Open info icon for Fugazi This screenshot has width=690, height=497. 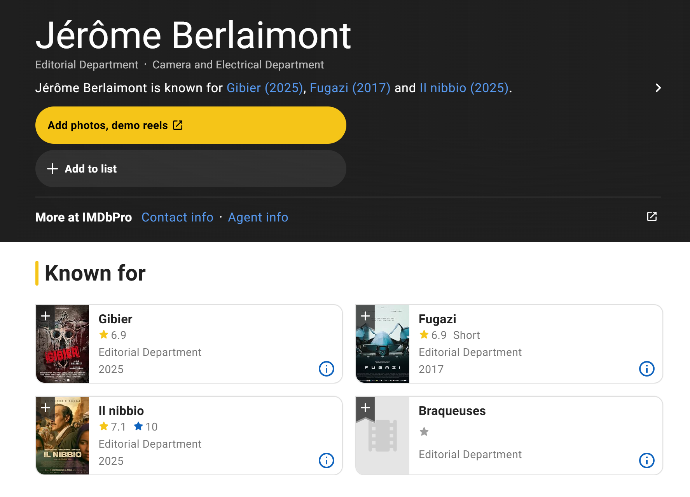click(647, 369)
